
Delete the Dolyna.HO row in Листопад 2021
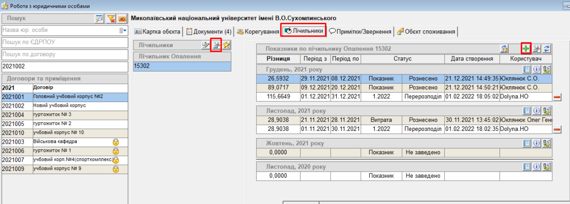pyautogui.click(x=557, y=130)
